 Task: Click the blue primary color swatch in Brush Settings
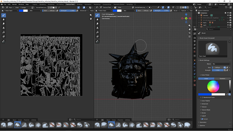[205, 94]
